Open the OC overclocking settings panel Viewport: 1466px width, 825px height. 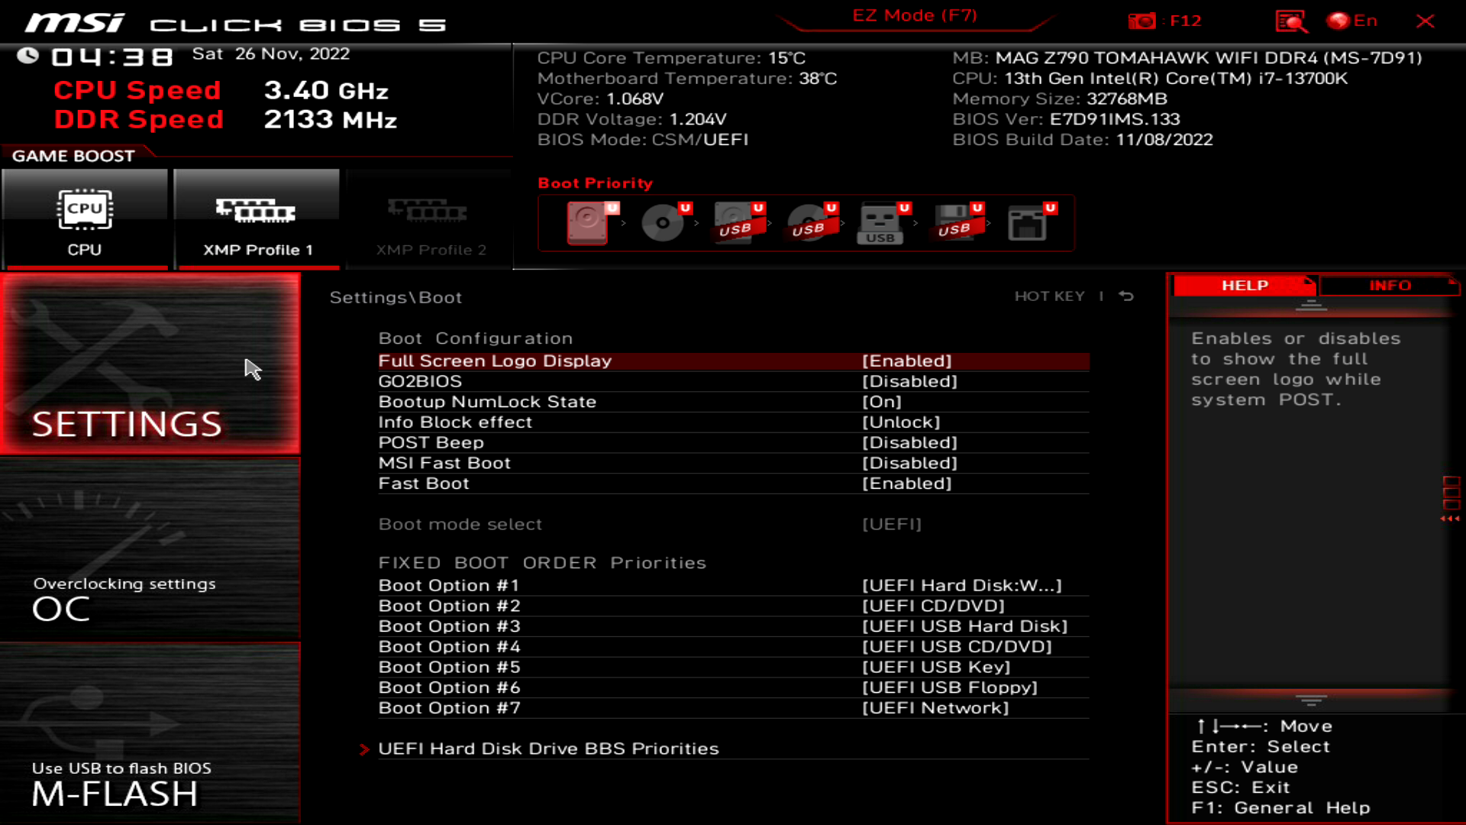click(x=150, y=548)
